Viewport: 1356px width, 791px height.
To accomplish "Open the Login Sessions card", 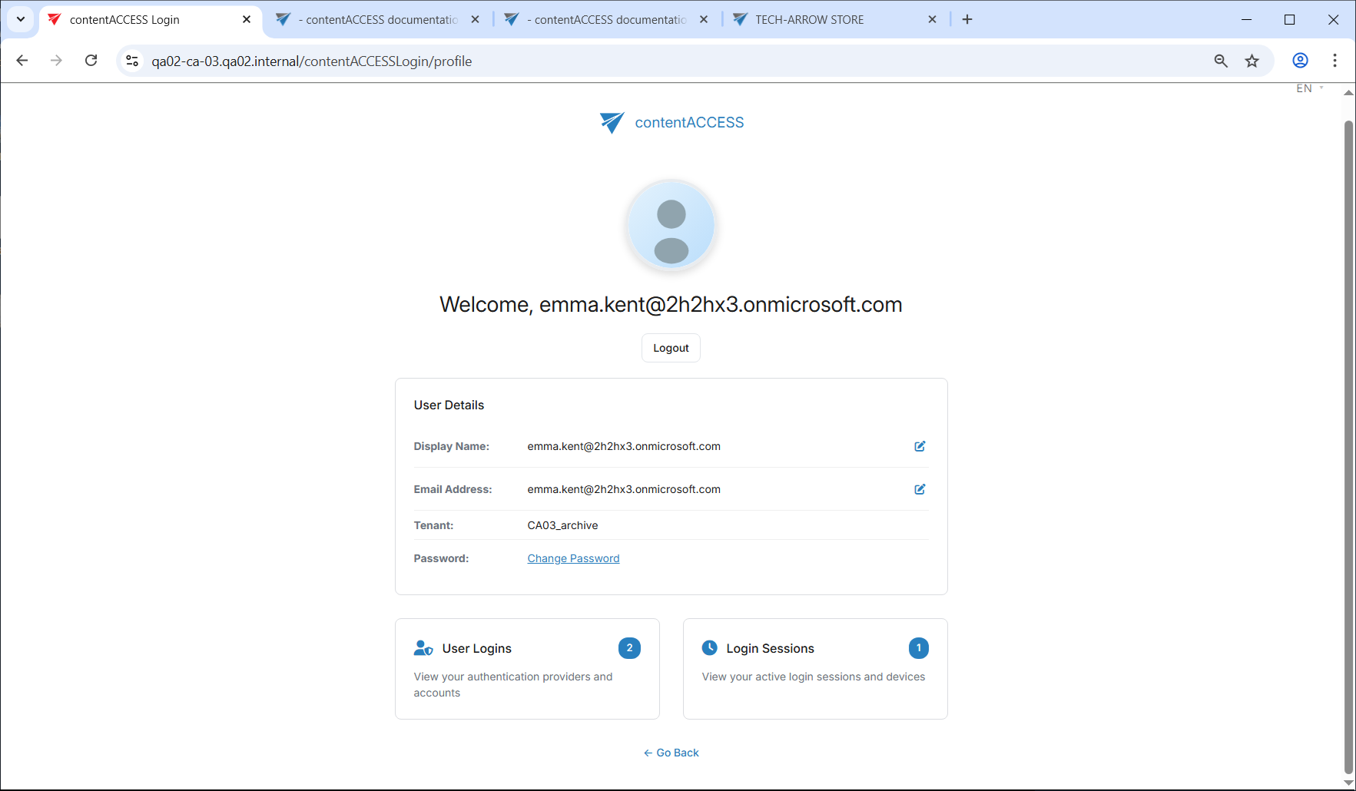I will tap(814, 668).
